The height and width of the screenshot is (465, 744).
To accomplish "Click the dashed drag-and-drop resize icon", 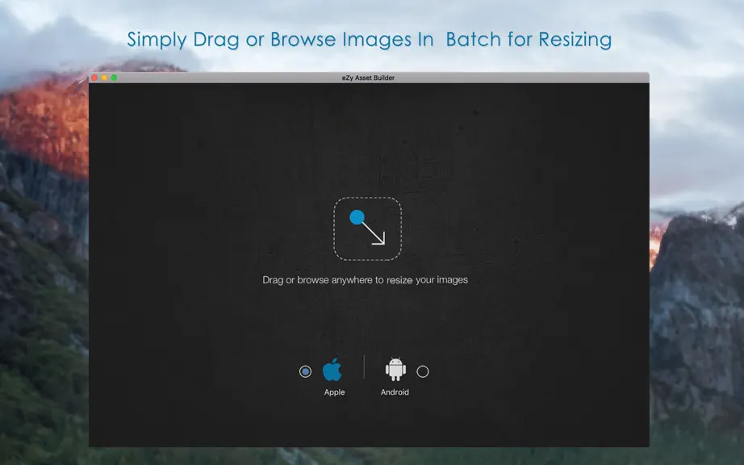I will point(368,228).
